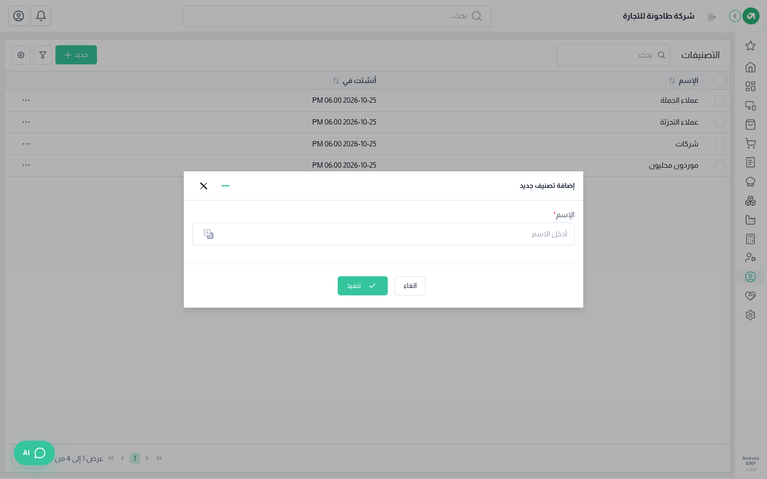Viewport: 767px width, 479px height.
Task: Close the إضافة تصنيف جديد dialog
Action: [203, 186]
